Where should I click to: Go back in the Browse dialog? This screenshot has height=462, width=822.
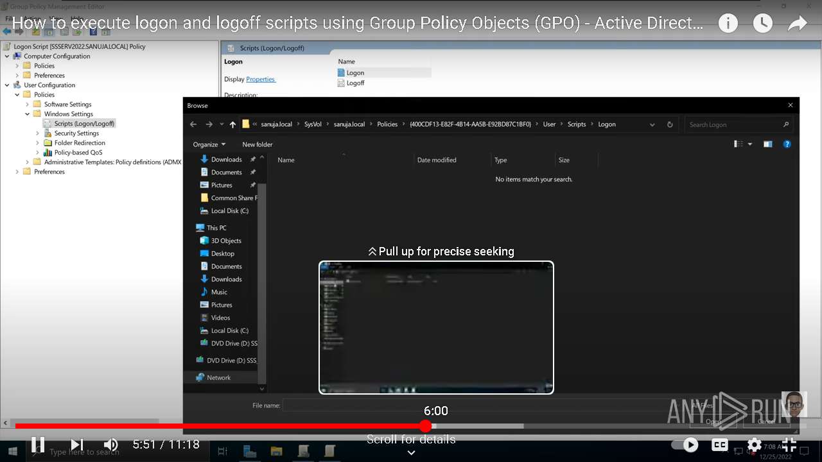coord(193,124)
